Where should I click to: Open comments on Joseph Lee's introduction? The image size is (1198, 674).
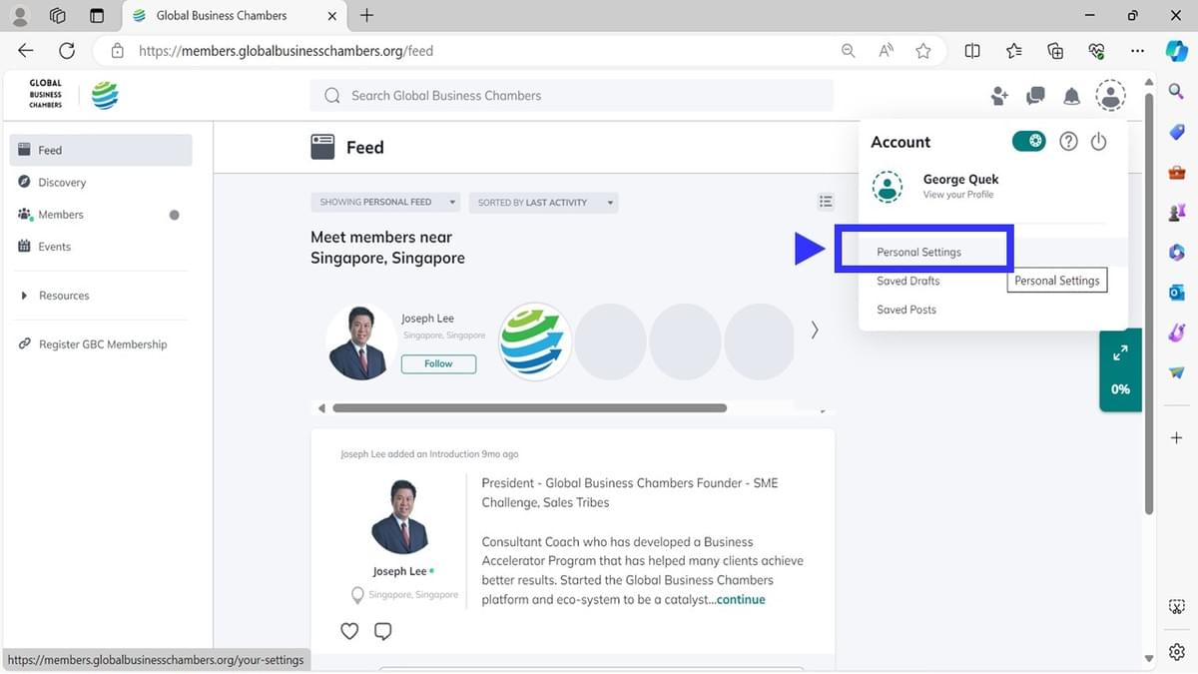382,631
